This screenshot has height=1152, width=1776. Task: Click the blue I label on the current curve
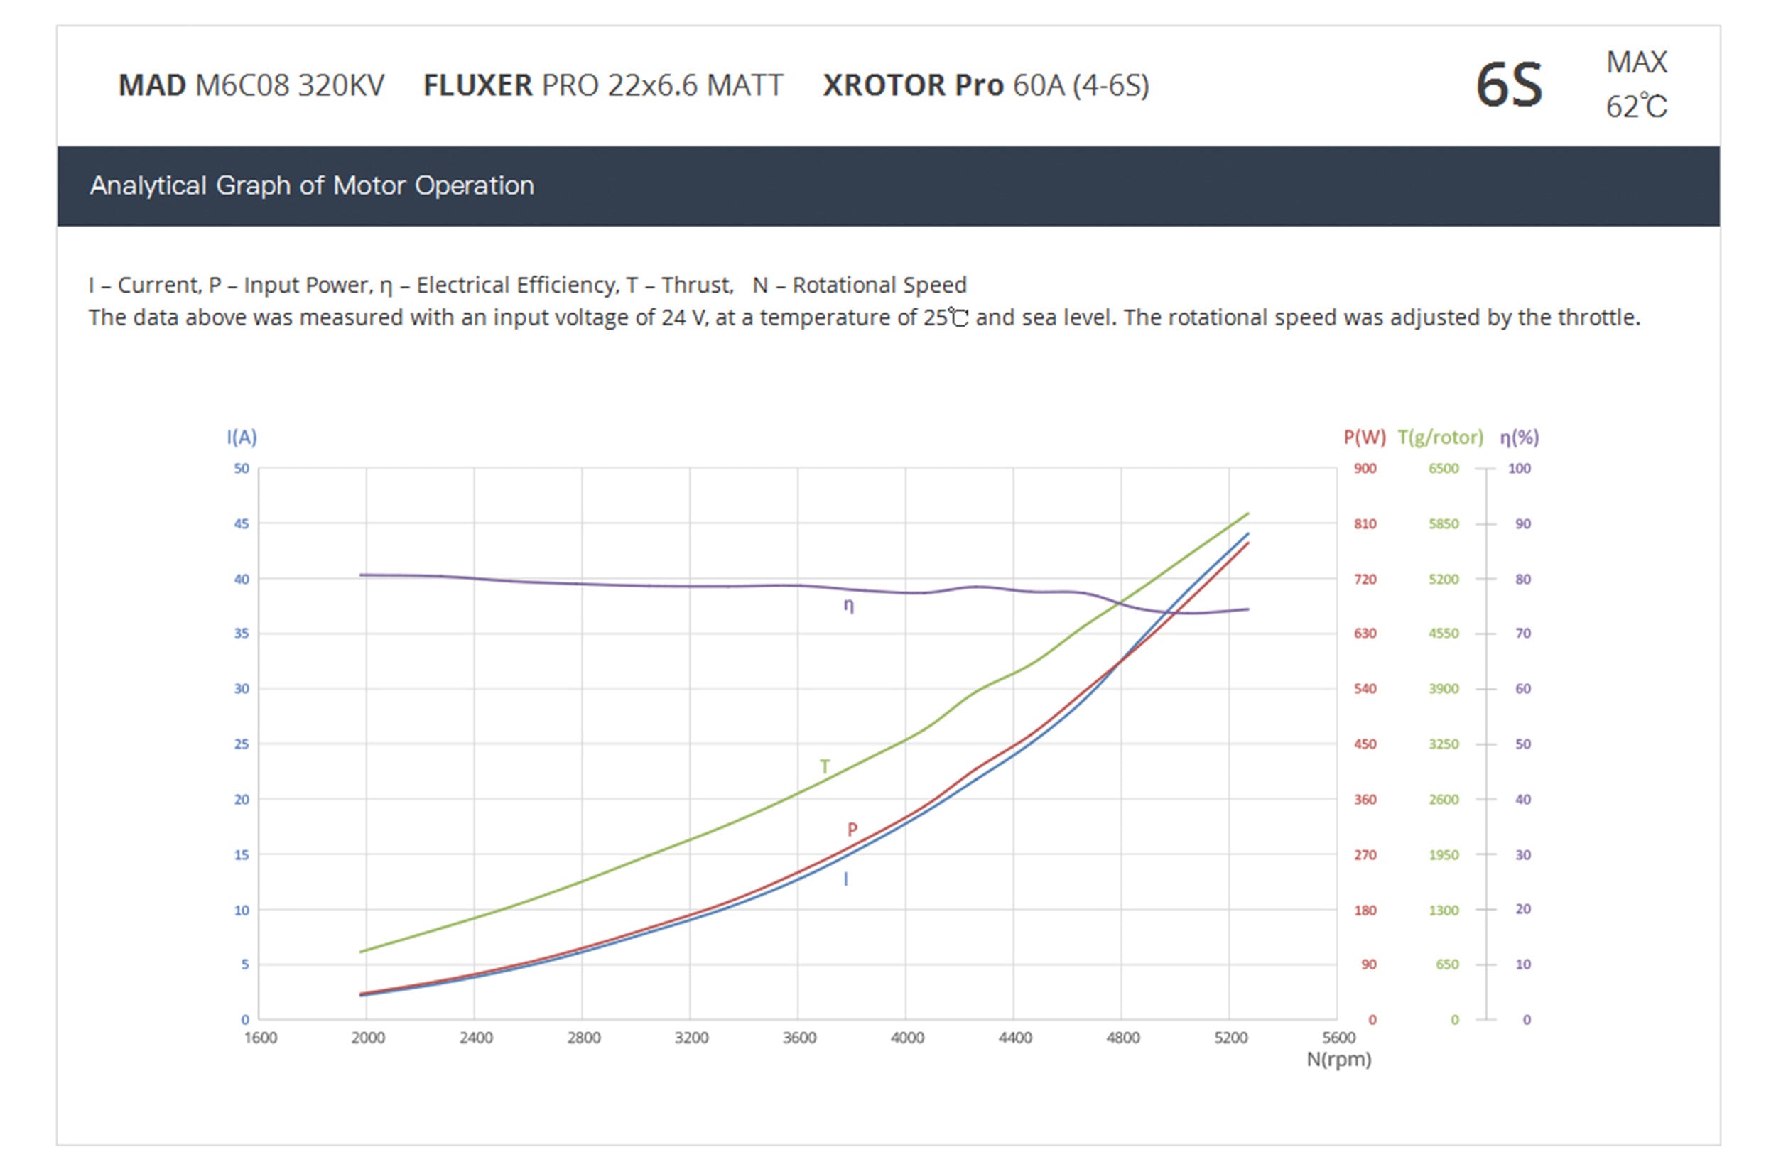coord(845,879)
